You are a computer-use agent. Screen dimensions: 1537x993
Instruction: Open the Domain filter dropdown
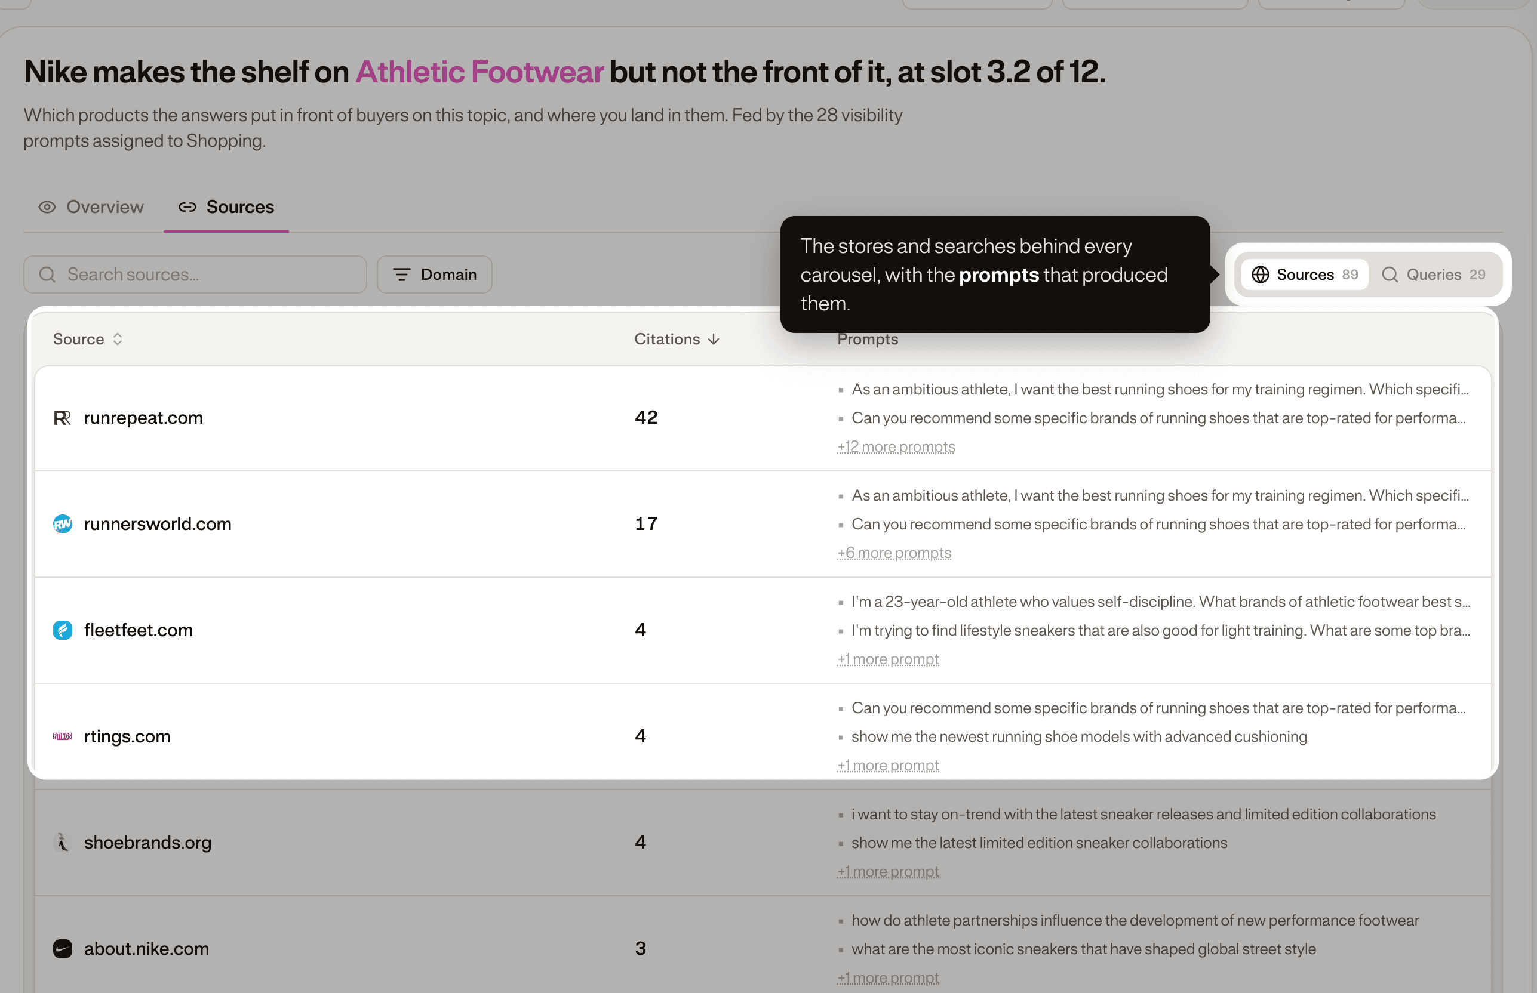(x=434, y=275)
